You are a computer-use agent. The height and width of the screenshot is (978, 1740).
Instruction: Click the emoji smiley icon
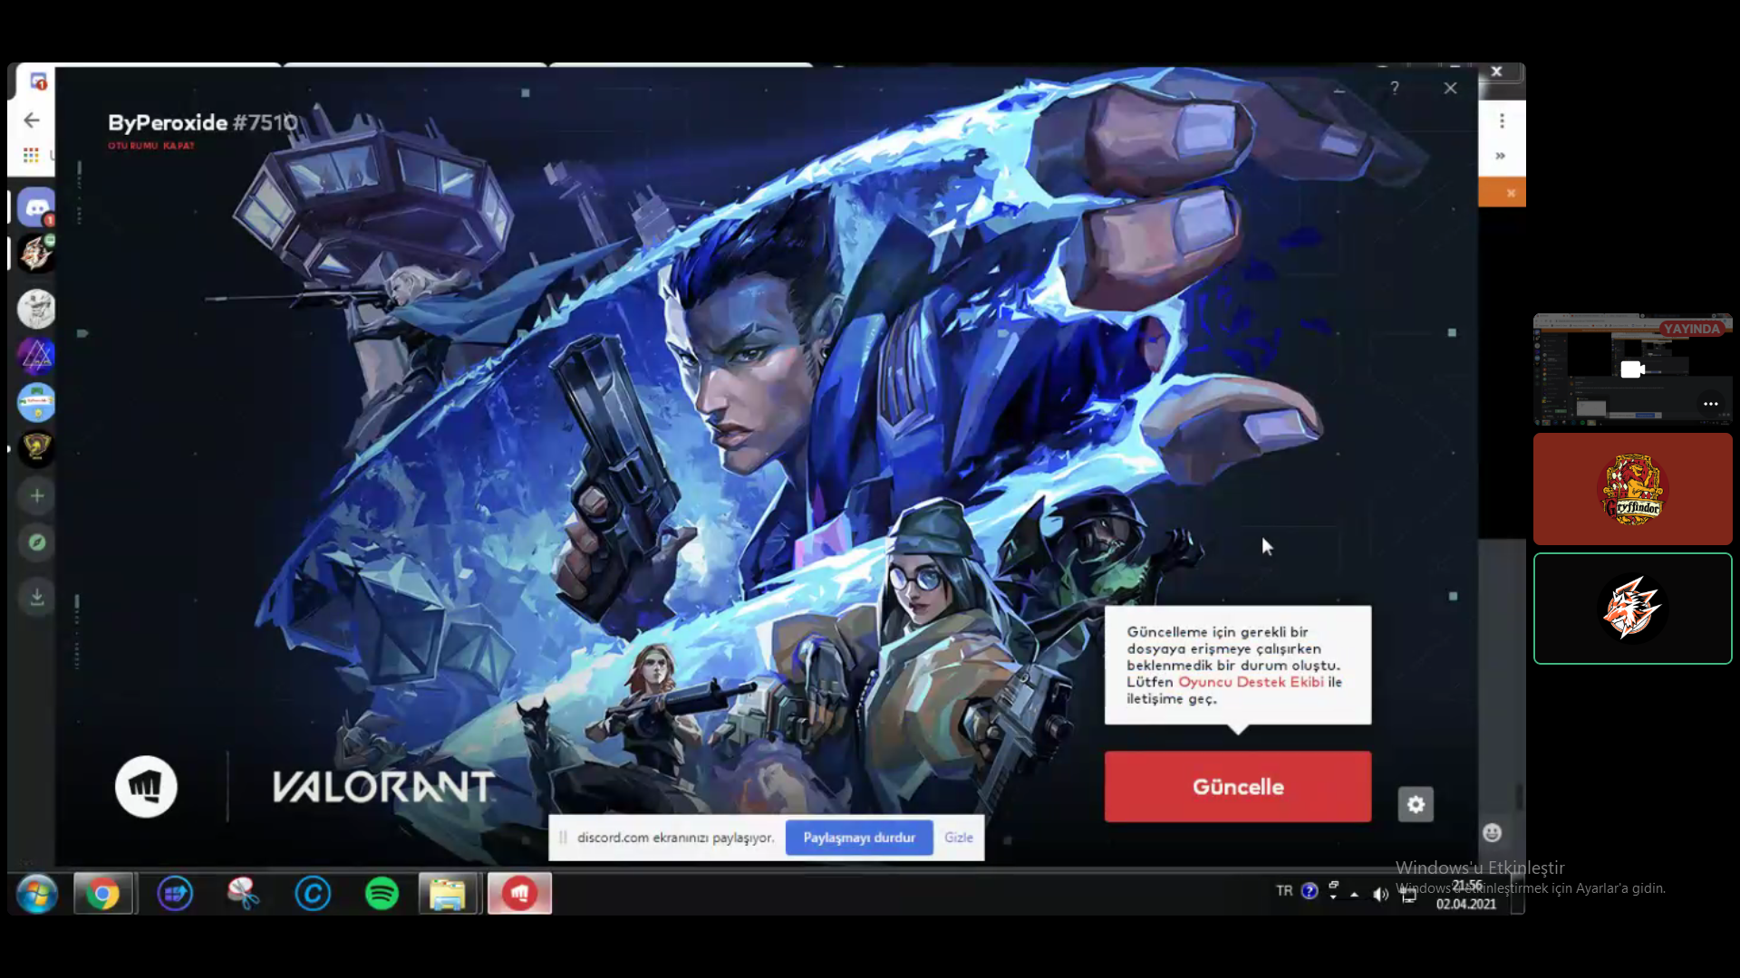[x=1492, y=833]
